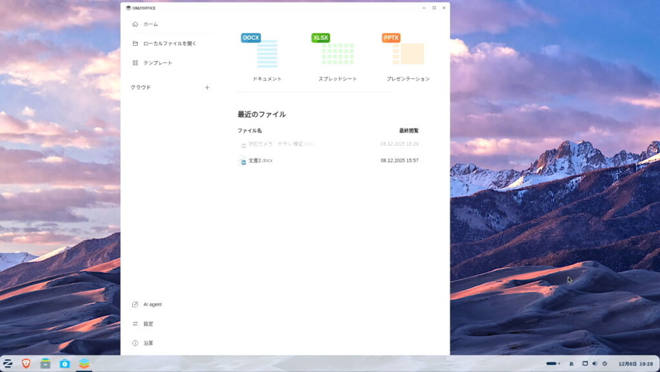Launch the AI agent sidebar item

[152, 304]
